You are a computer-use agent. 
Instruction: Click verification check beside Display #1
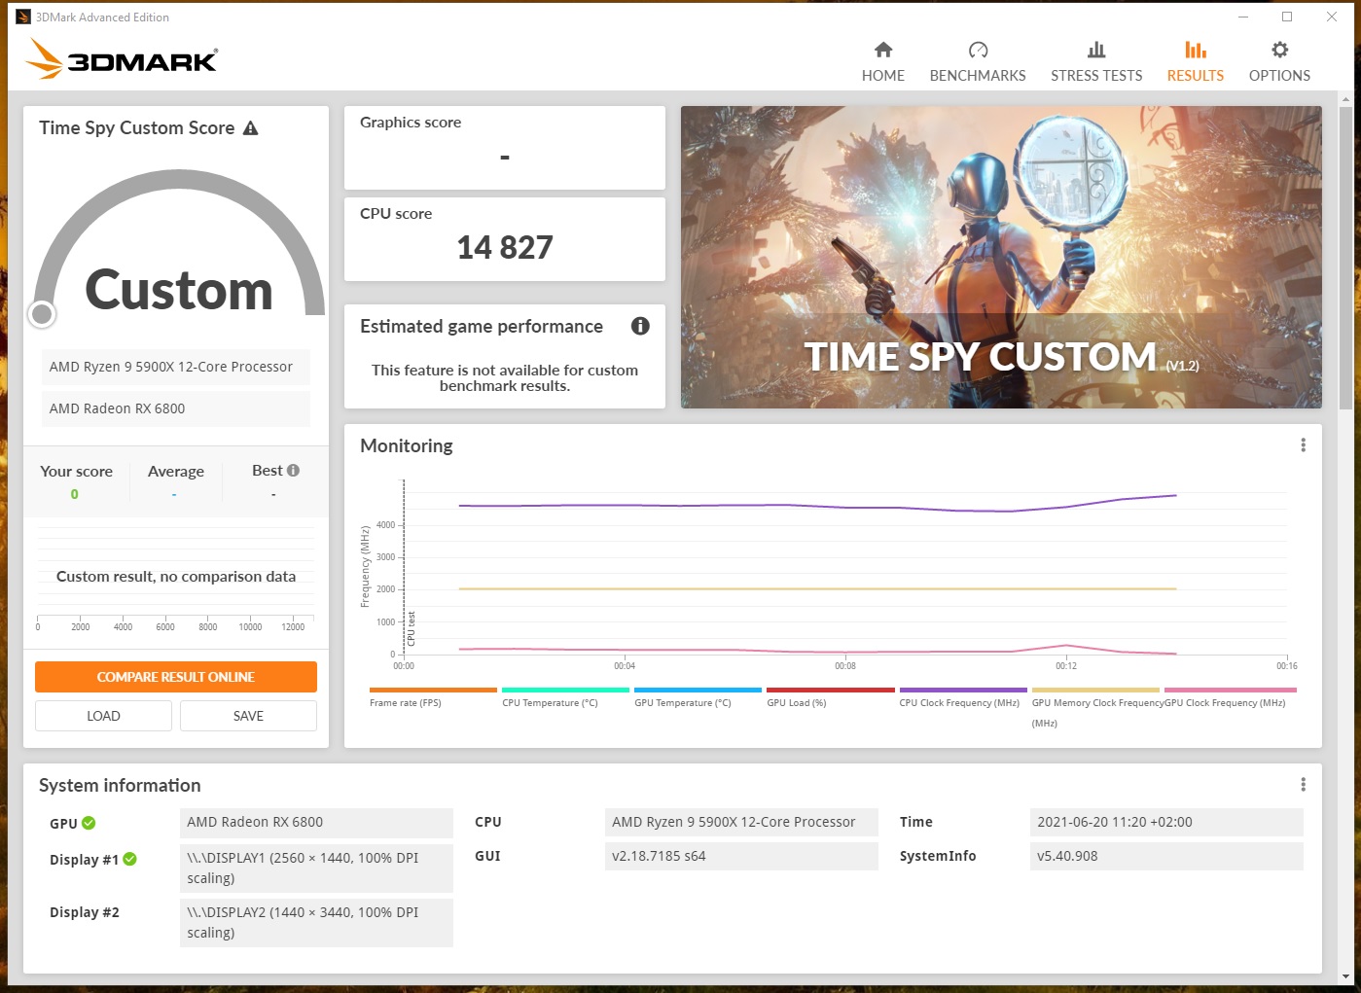click(x=131, y=859)
